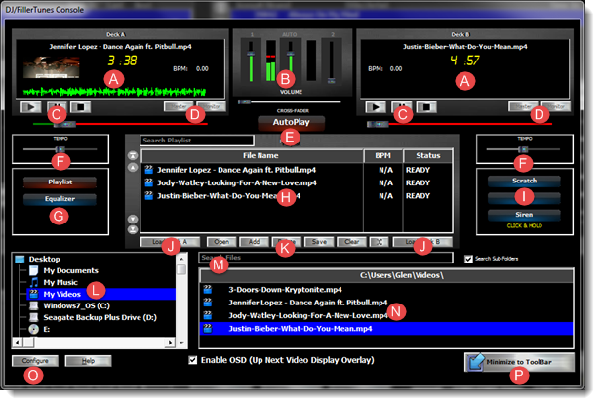Click video icon beside Jody-Watley playlist entry
This screenshot has width=600, height=405.
(149, 182)
